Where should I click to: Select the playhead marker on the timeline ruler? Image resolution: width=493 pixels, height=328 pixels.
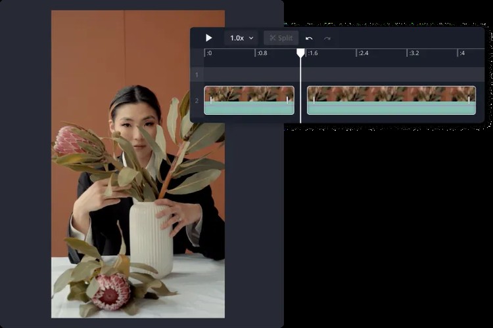(300, 53)
